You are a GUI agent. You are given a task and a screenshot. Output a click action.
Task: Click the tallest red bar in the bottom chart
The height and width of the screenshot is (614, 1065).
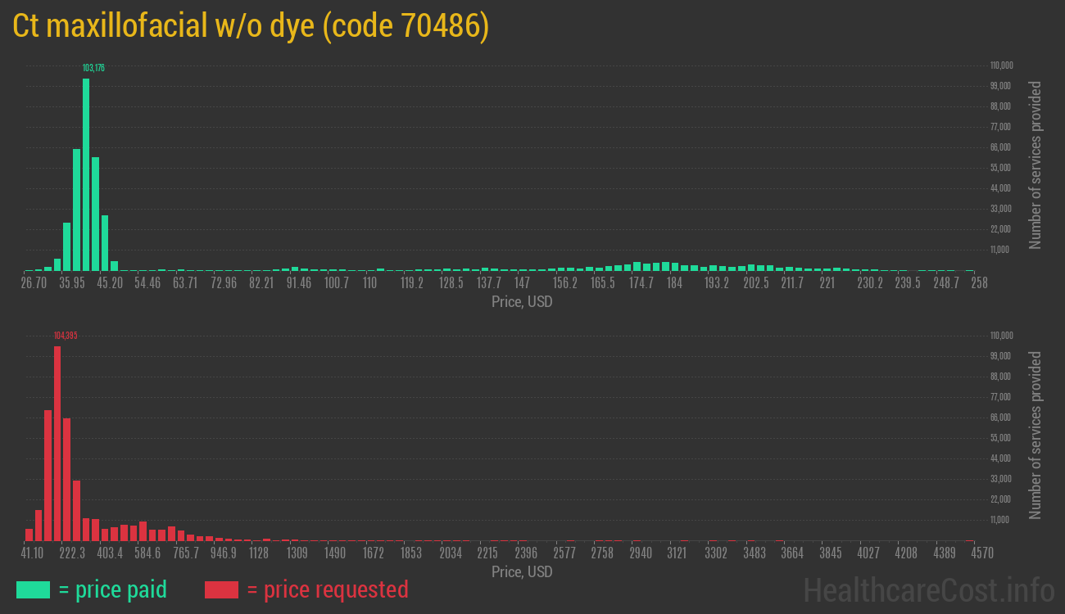[x=57, y=443]
